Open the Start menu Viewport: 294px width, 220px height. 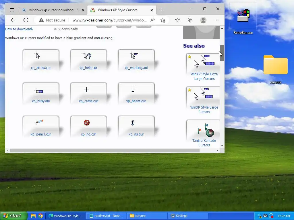(13, 216)
